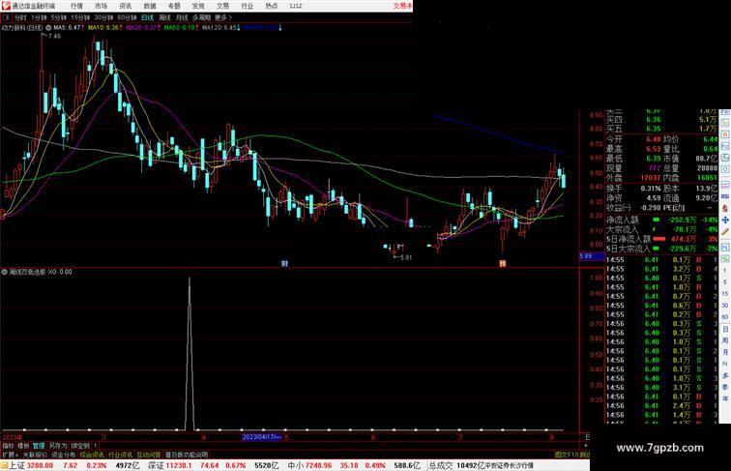Switch chart period to 15分钟

[x=80, y=17]
